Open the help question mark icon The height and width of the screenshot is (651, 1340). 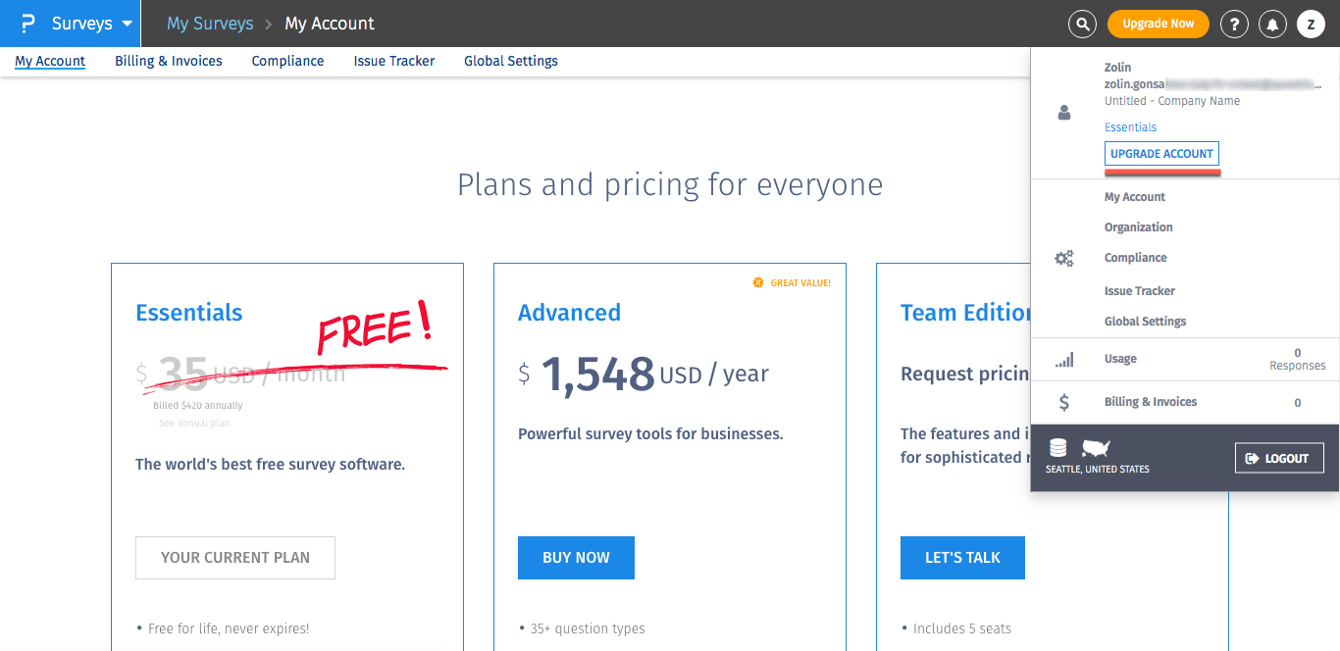(1234, 24)
